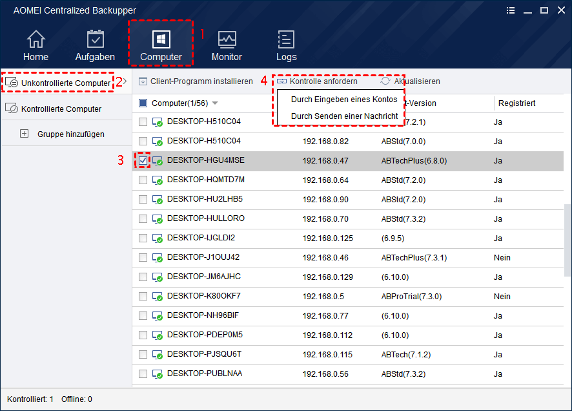Check the DESKTOP-IJGLDI2 checkbox
The image size is (572, 411).
click(143, 238)
